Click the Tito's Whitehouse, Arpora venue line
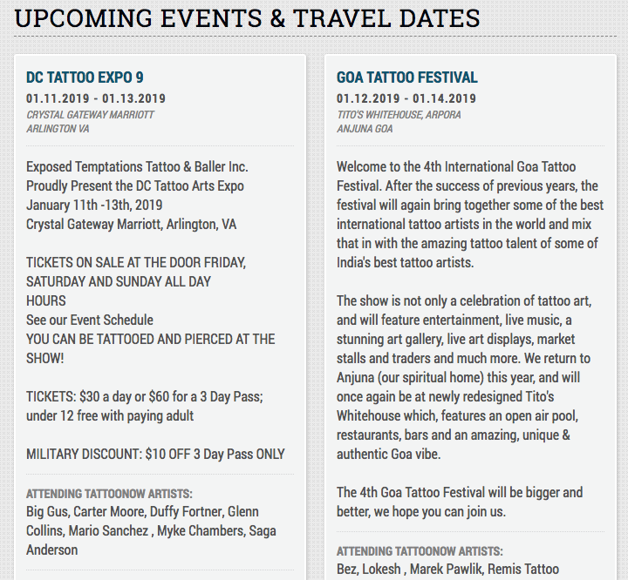Screen dimensions: 628x580 click(x=399, y=114)
